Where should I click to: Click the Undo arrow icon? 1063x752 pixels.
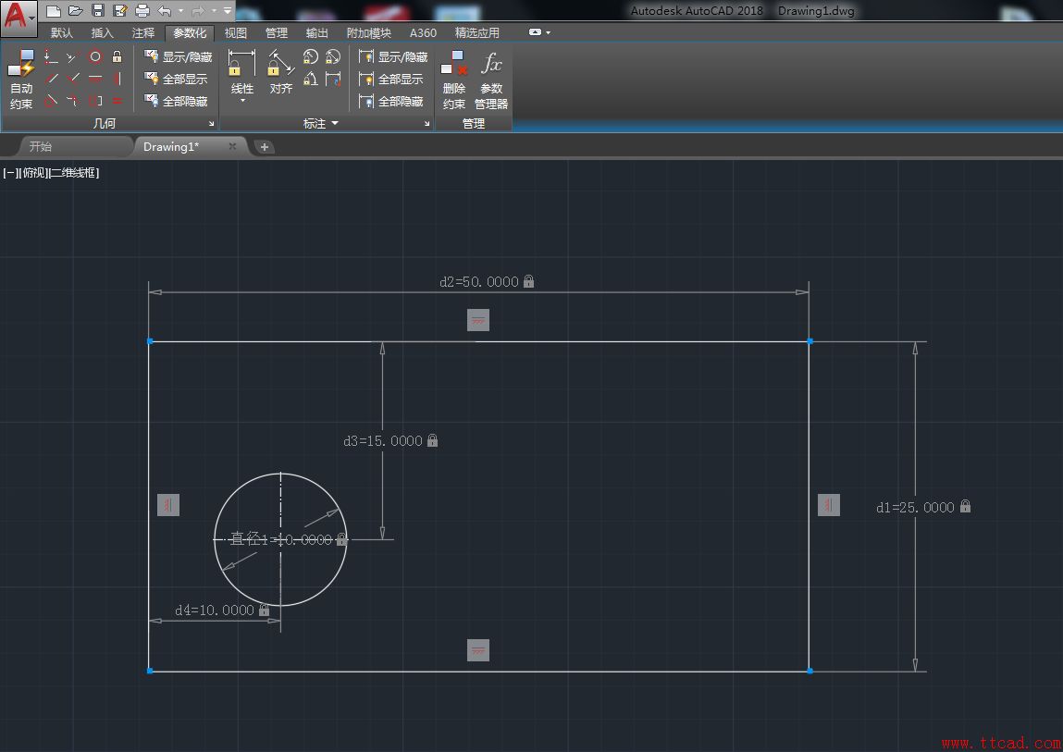click(x=164, y=11)
